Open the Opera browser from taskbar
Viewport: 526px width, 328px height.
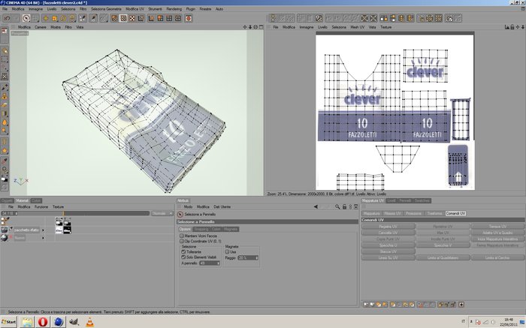coord(43,322)
